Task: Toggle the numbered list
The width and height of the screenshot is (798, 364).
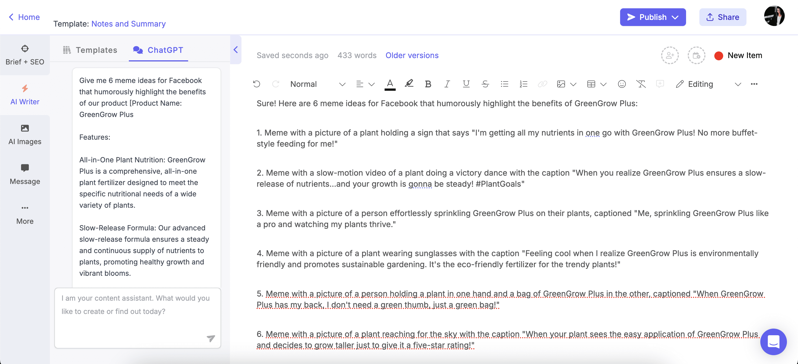Action: (x=523, y=84)
